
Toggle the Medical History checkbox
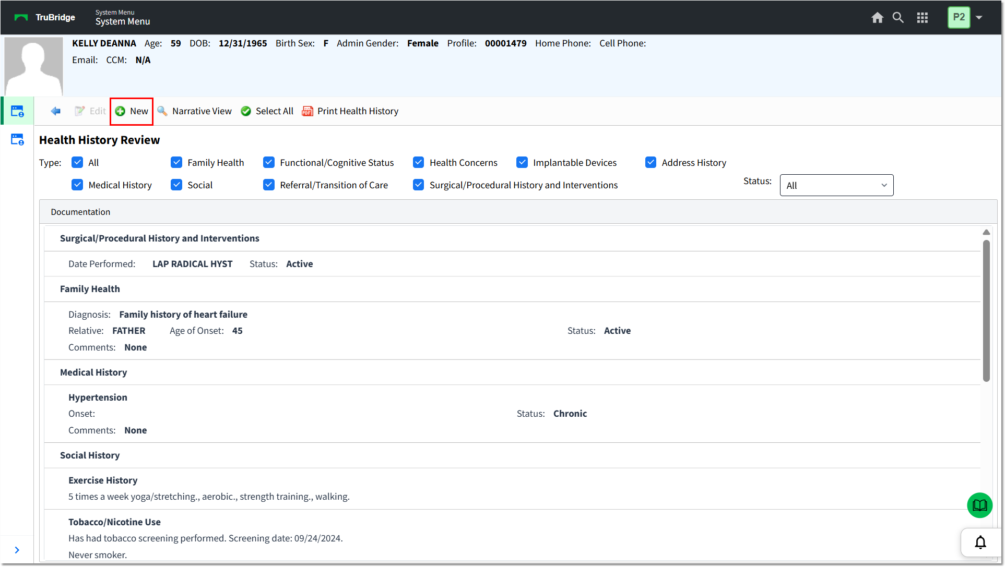(77, 185)
